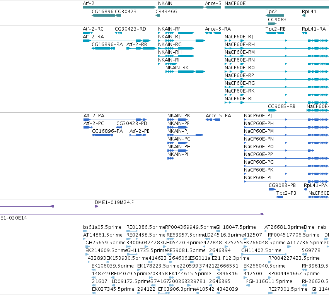Select transcript CG30423-RD
Screen dimensions: 329x295
119,33
